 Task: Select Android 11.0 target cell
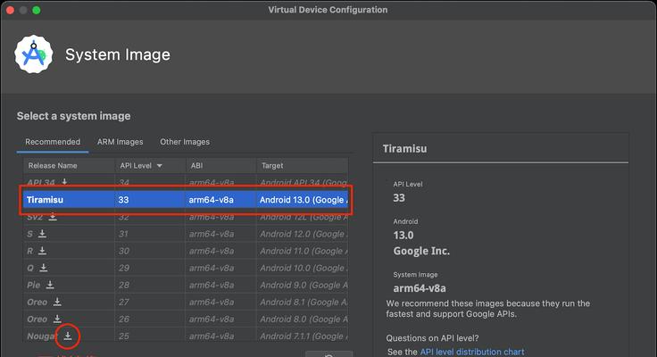[304, 251]
